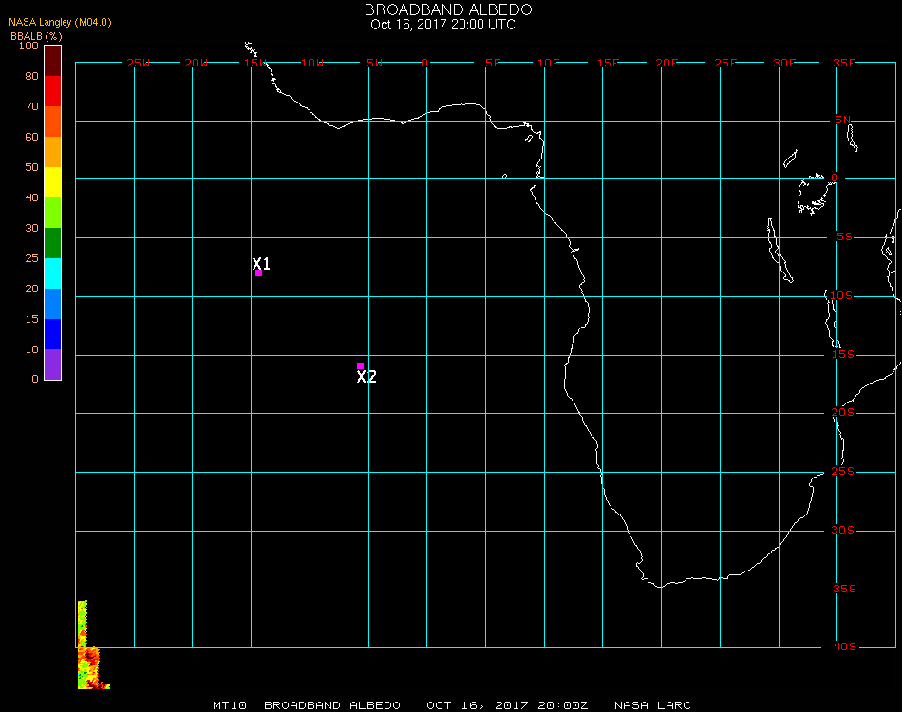Click the 10W longitude label
Screen dimensions: 902x712
(x=312, y=63)
